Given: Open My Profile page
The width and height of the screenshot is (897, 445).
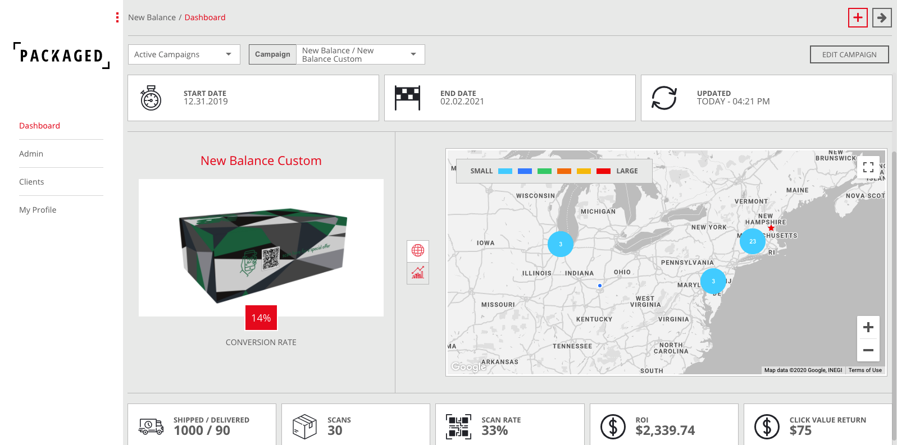Looking at the screenshot, I should click(x=38, y=210).
